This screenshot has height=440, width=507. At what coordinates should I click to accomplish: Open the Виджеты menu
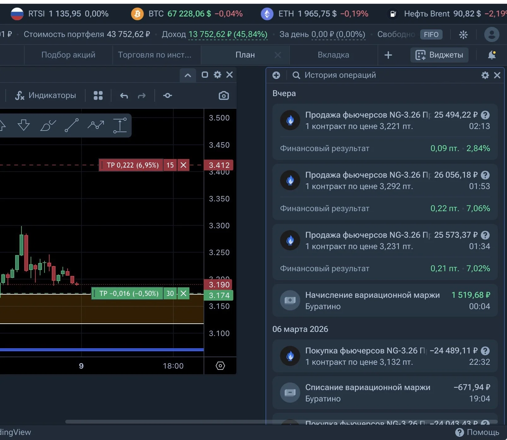[439, 55]
